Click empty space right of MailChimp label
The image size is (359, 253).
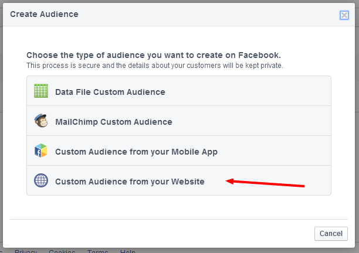(250, 121)
